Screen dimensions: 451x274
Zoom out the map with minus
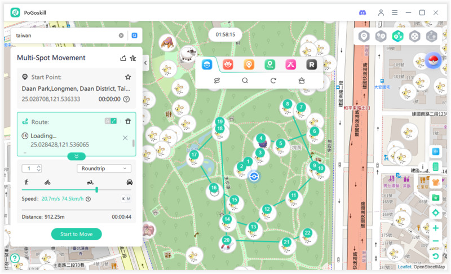pos(435,241)
